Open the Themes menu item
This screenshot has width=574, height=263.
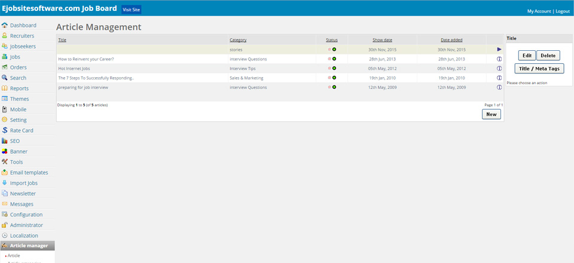19,99
